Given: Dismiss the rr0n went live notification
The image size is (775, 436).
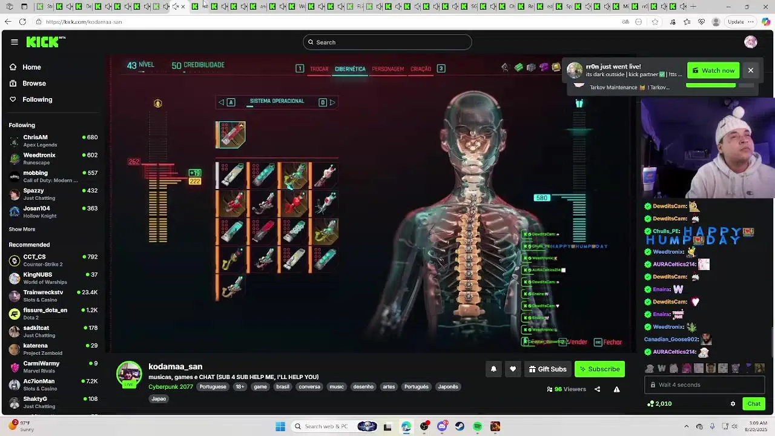Looking at the screenshot, I should 750,70.
